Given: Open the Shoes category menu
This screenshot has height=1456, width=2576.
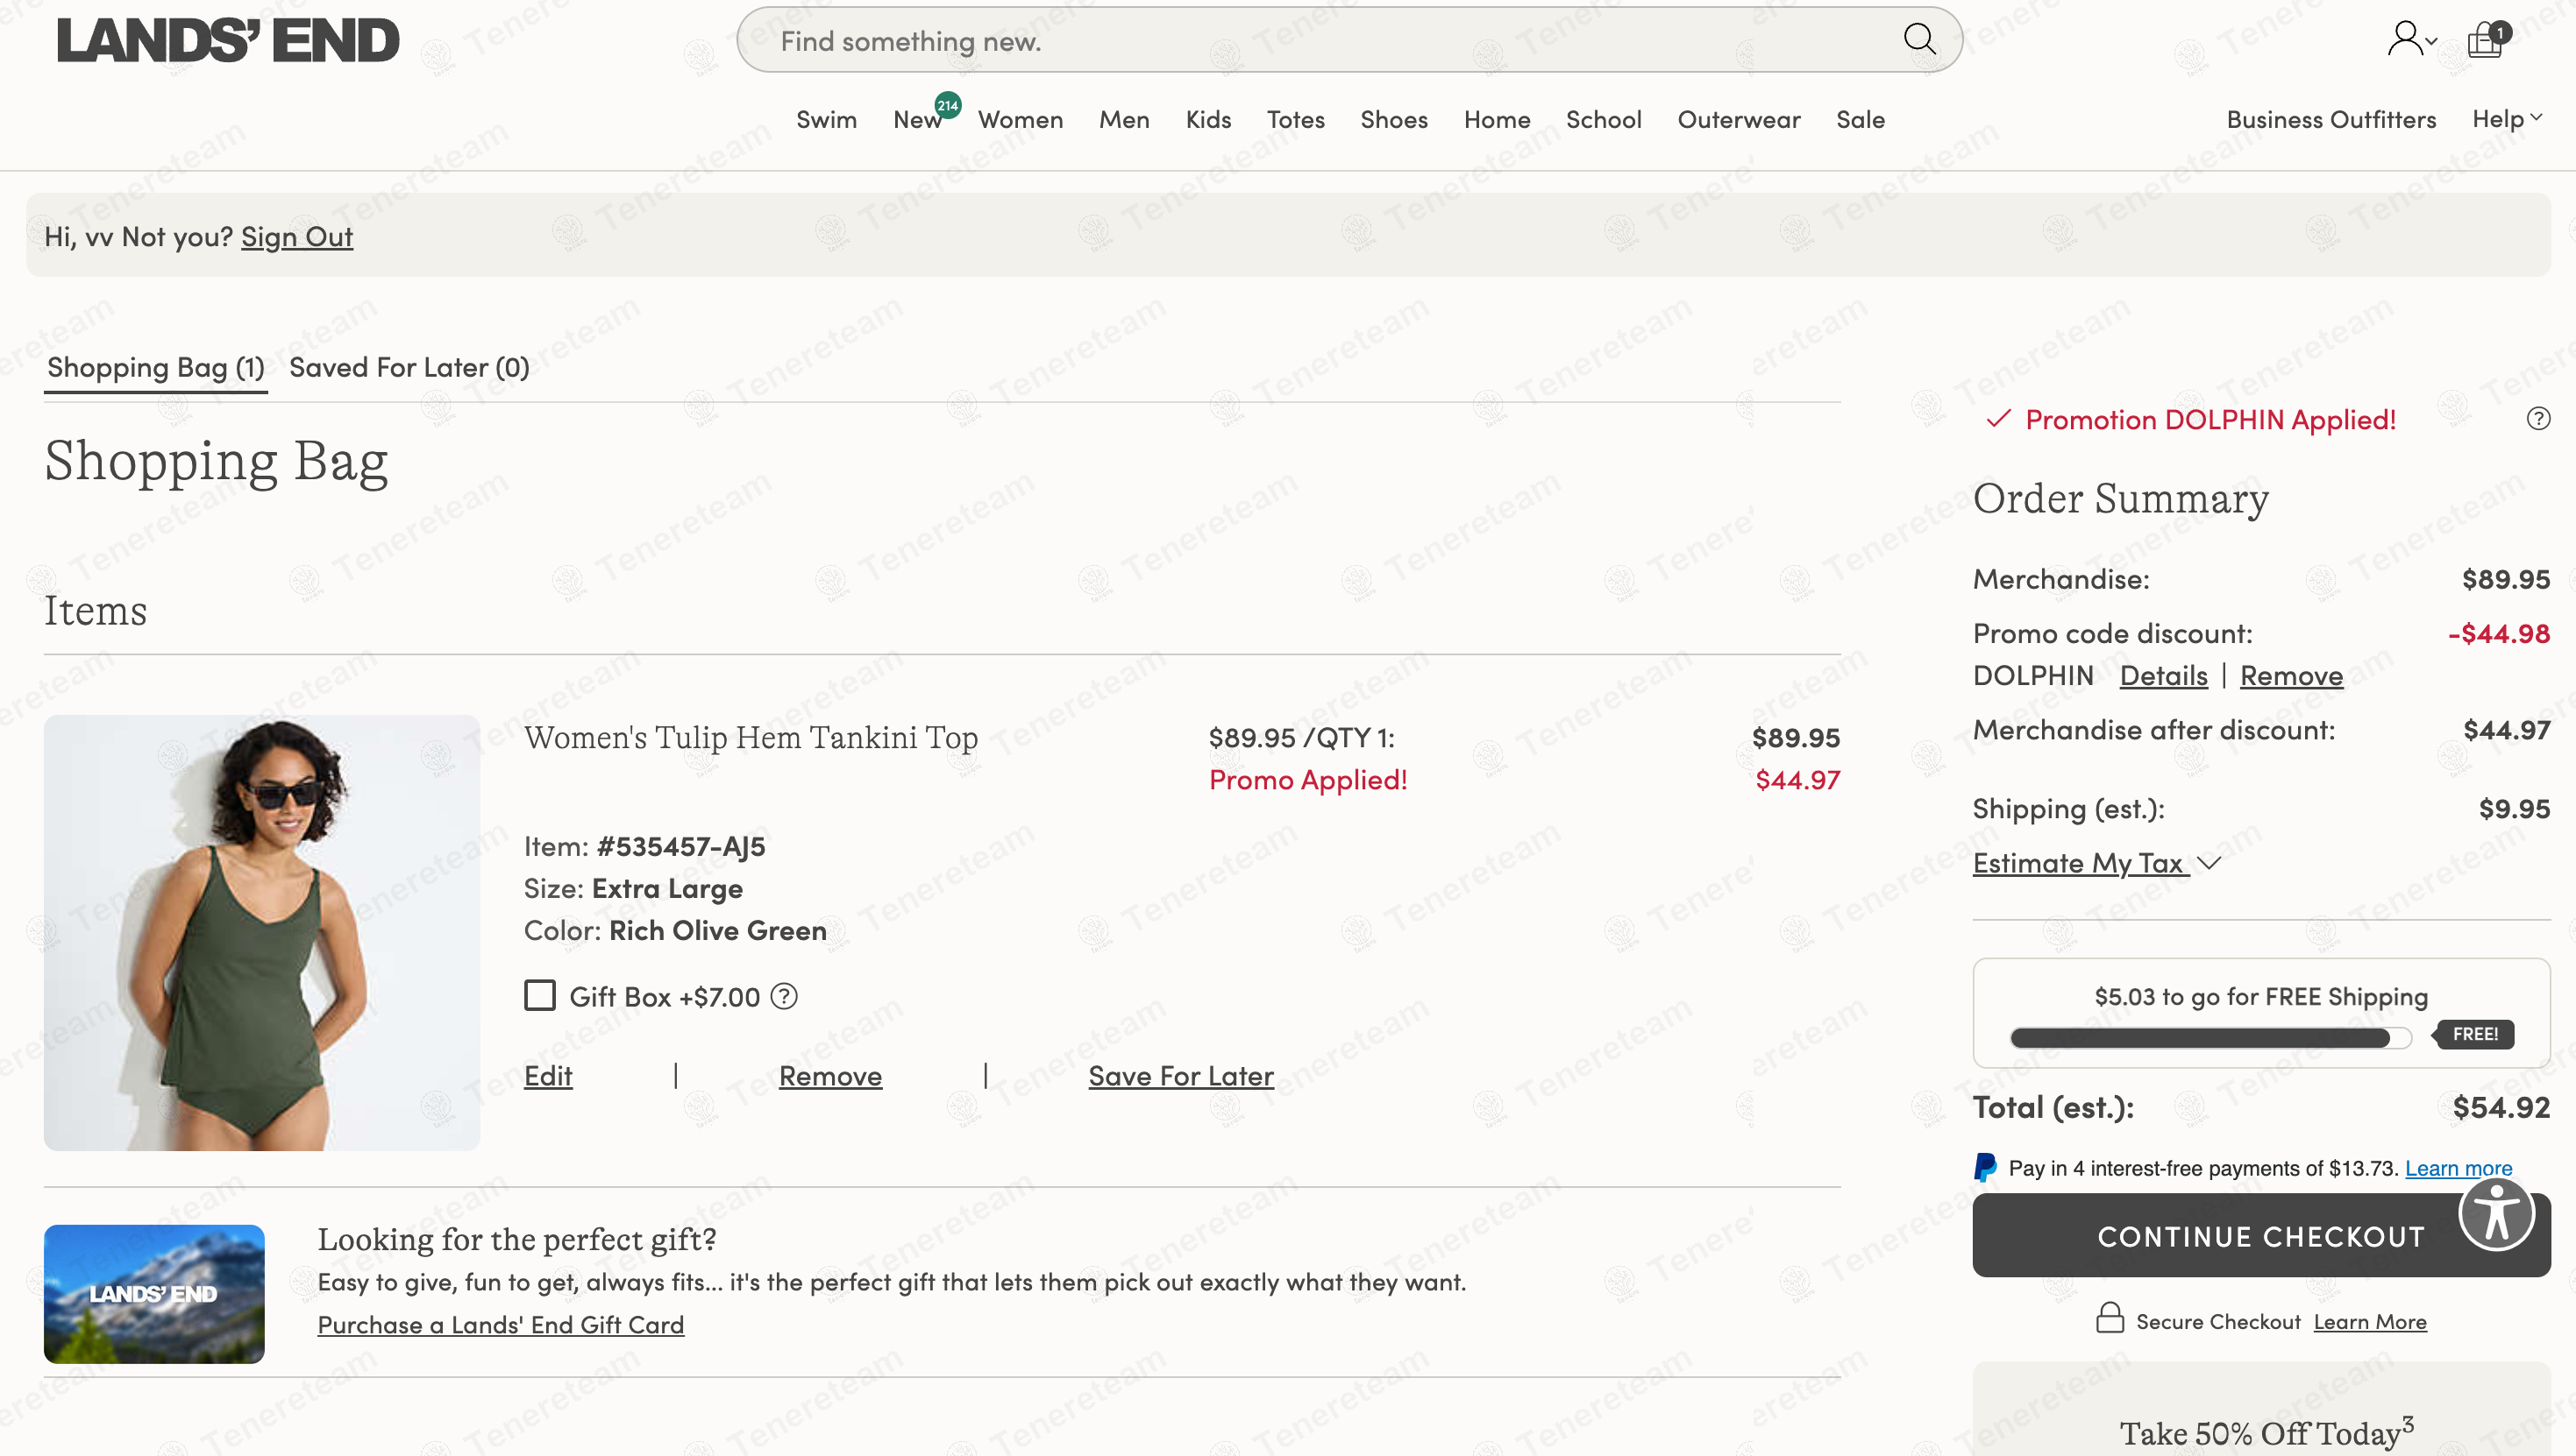Looking at the screenshot, I should 1393,120.
